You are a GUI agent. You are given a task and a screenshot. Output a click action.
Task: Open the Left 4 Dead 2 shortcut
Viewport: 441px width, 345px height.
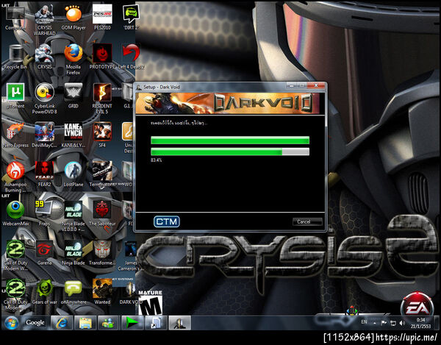131,57
